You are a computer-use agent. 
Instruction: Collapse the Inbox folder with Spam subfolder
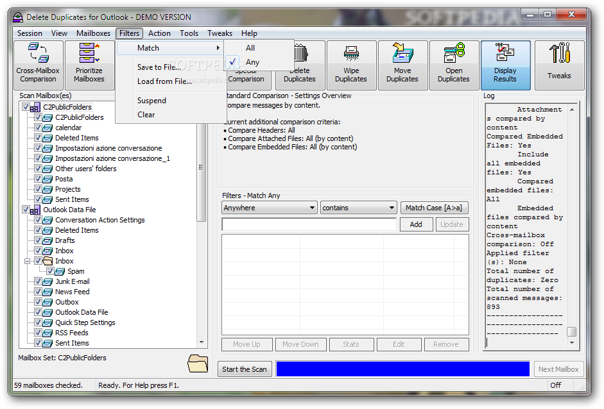(x=27, y=262)
